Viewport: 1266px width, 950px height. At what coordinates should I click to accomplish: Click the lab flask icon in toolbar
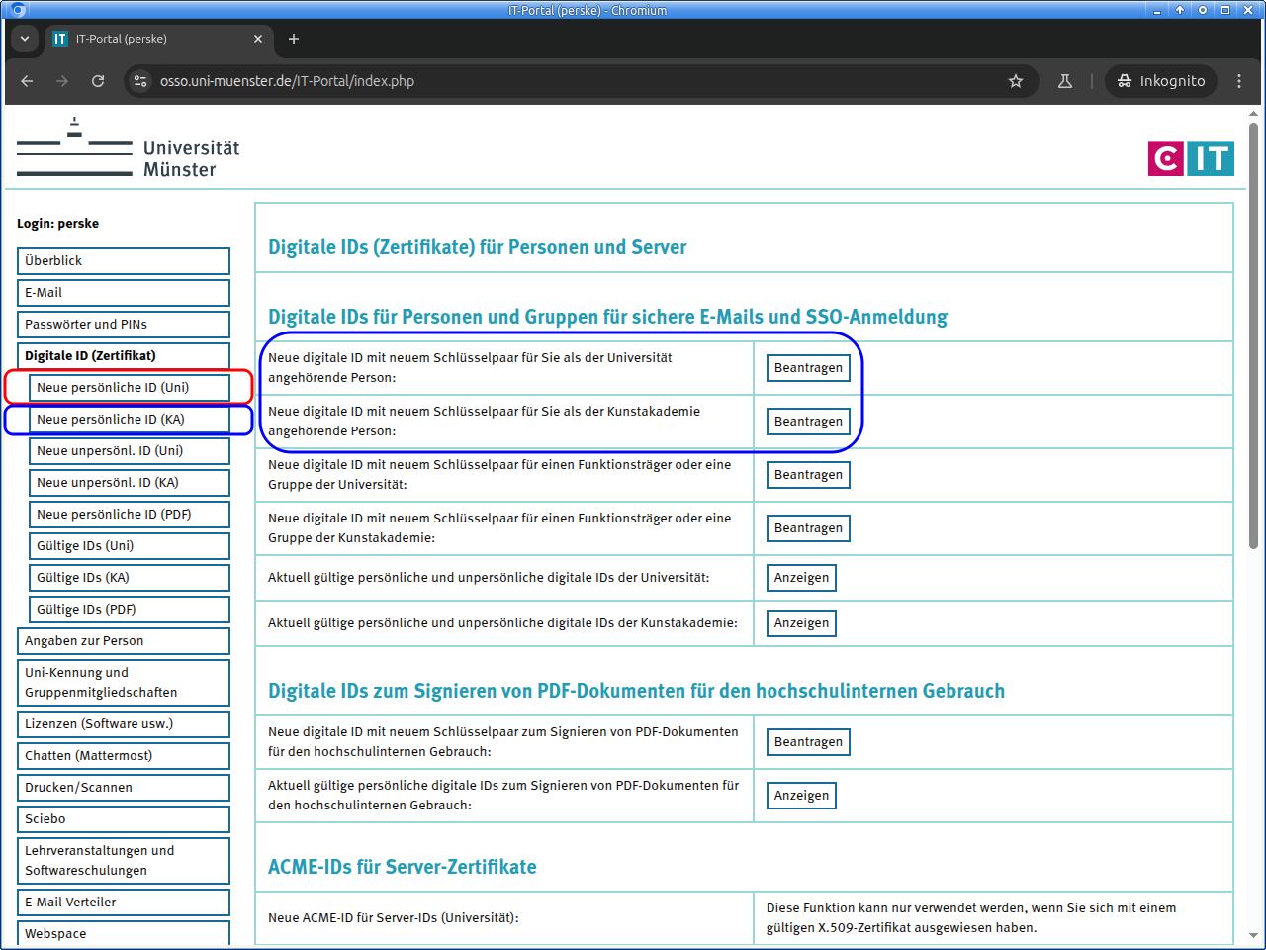[1065, 81]
